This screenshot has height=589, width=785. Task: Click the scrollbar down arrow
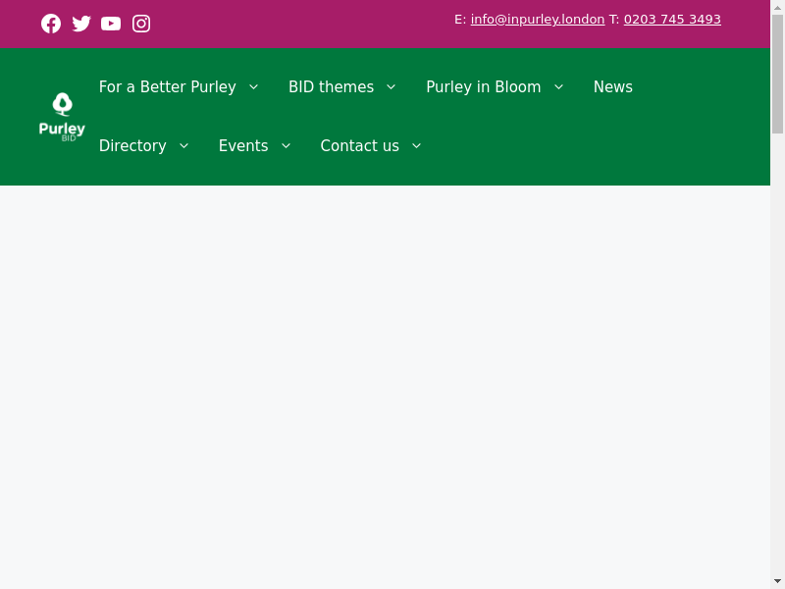point(777,581)
